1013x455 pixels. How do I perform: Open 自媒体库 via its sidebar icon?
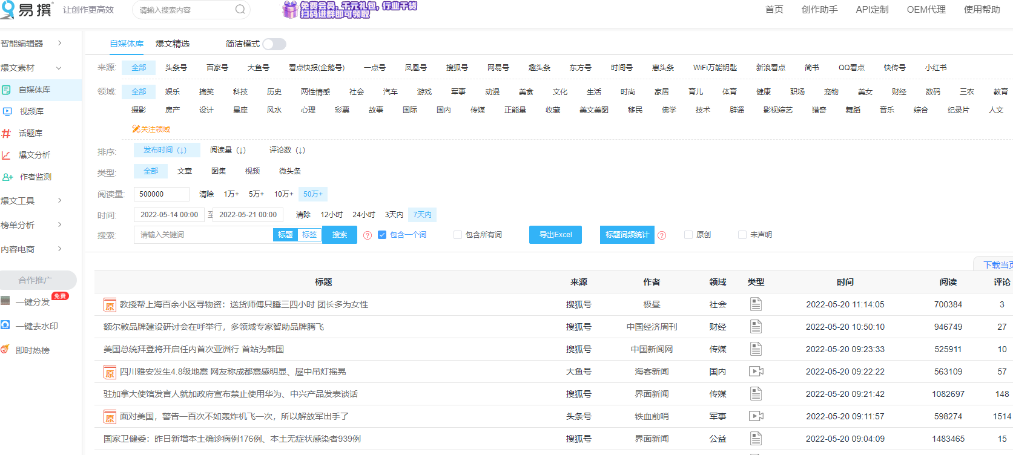[6, 90]
